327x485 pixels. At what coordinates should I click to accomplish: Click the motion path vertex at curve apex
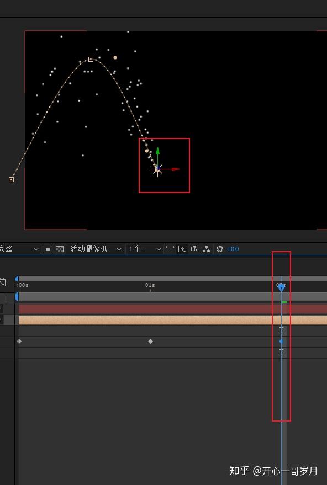pos(91,59)
